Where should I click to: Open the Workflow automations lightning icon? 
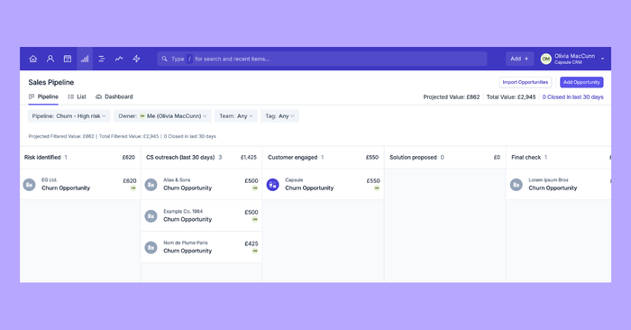click(136, 59)
